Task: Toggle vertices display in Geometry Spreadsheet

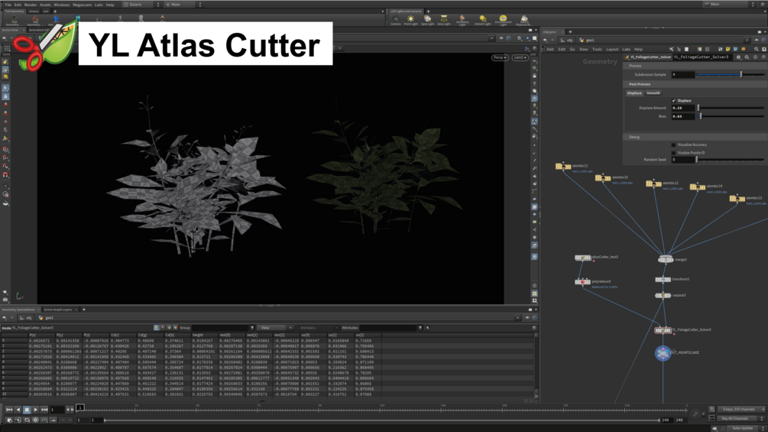Action: tap(163, 328)
